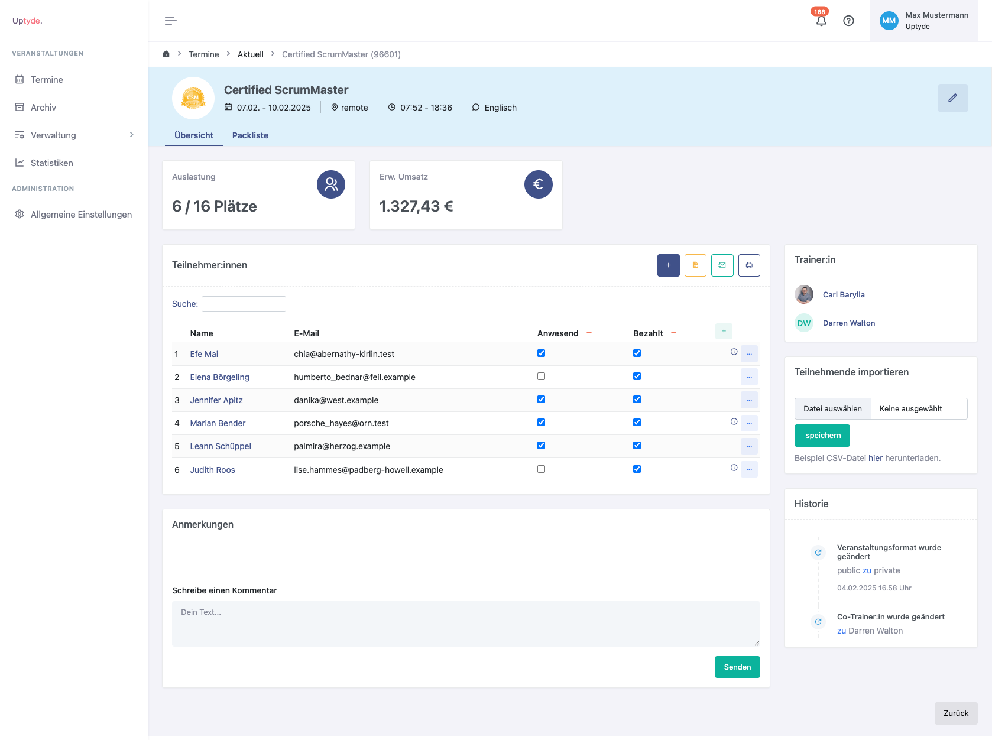Open row actions menu for Jennifer Apitz
The height and width of the screenshot is (740, 992).
749,400
